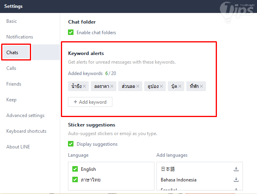Open the Notifications settings section

pos(30,37)
